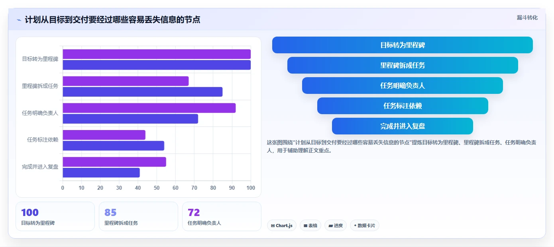
Task: Click the x-axis tick label 0
Action: pos(63,188)
